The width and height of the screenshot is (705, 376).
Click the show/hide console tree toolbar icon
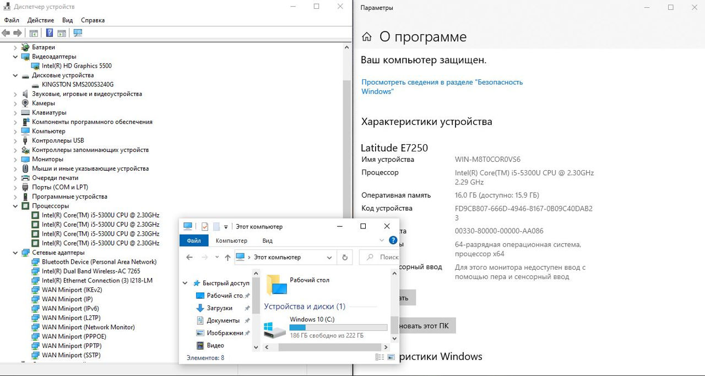click(34, 33)
